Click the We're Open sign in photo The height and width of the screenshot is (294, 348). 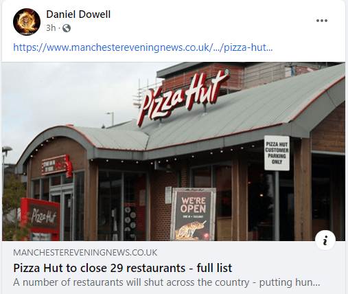(194, 214)
